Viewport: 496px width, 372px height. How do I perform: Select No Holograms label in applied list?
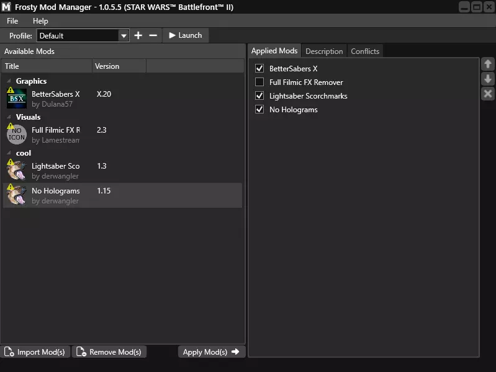293,110
